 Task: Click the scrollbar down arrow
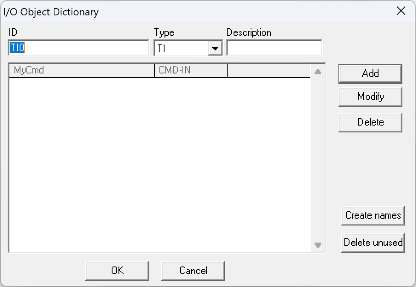(318, 246)
